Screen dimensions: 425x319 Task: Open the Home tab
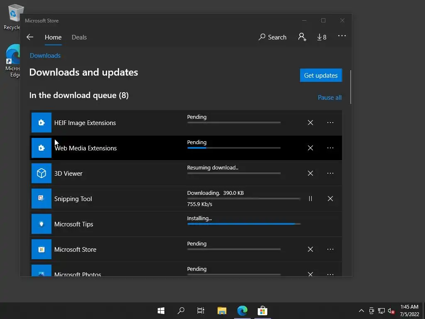53,37
